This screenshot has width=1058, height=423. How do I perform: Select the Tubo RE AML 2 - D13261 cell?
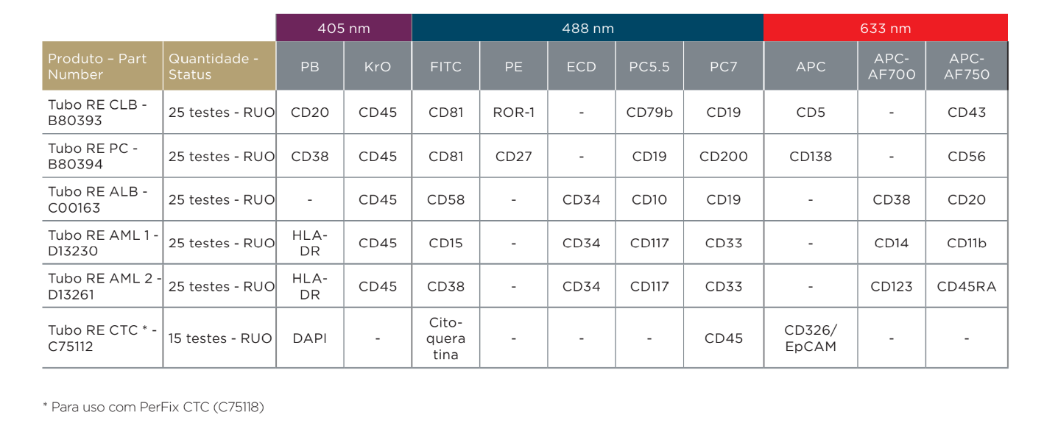pyautogui.click(x=102, y=286)
